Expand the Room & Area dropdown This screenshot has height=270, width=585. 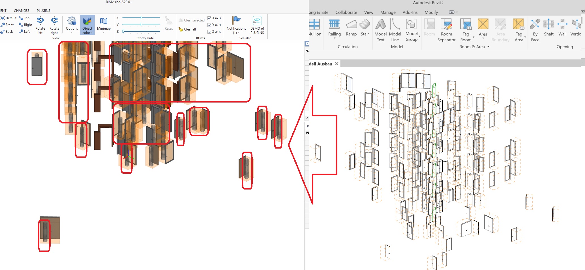pos(488,47)
